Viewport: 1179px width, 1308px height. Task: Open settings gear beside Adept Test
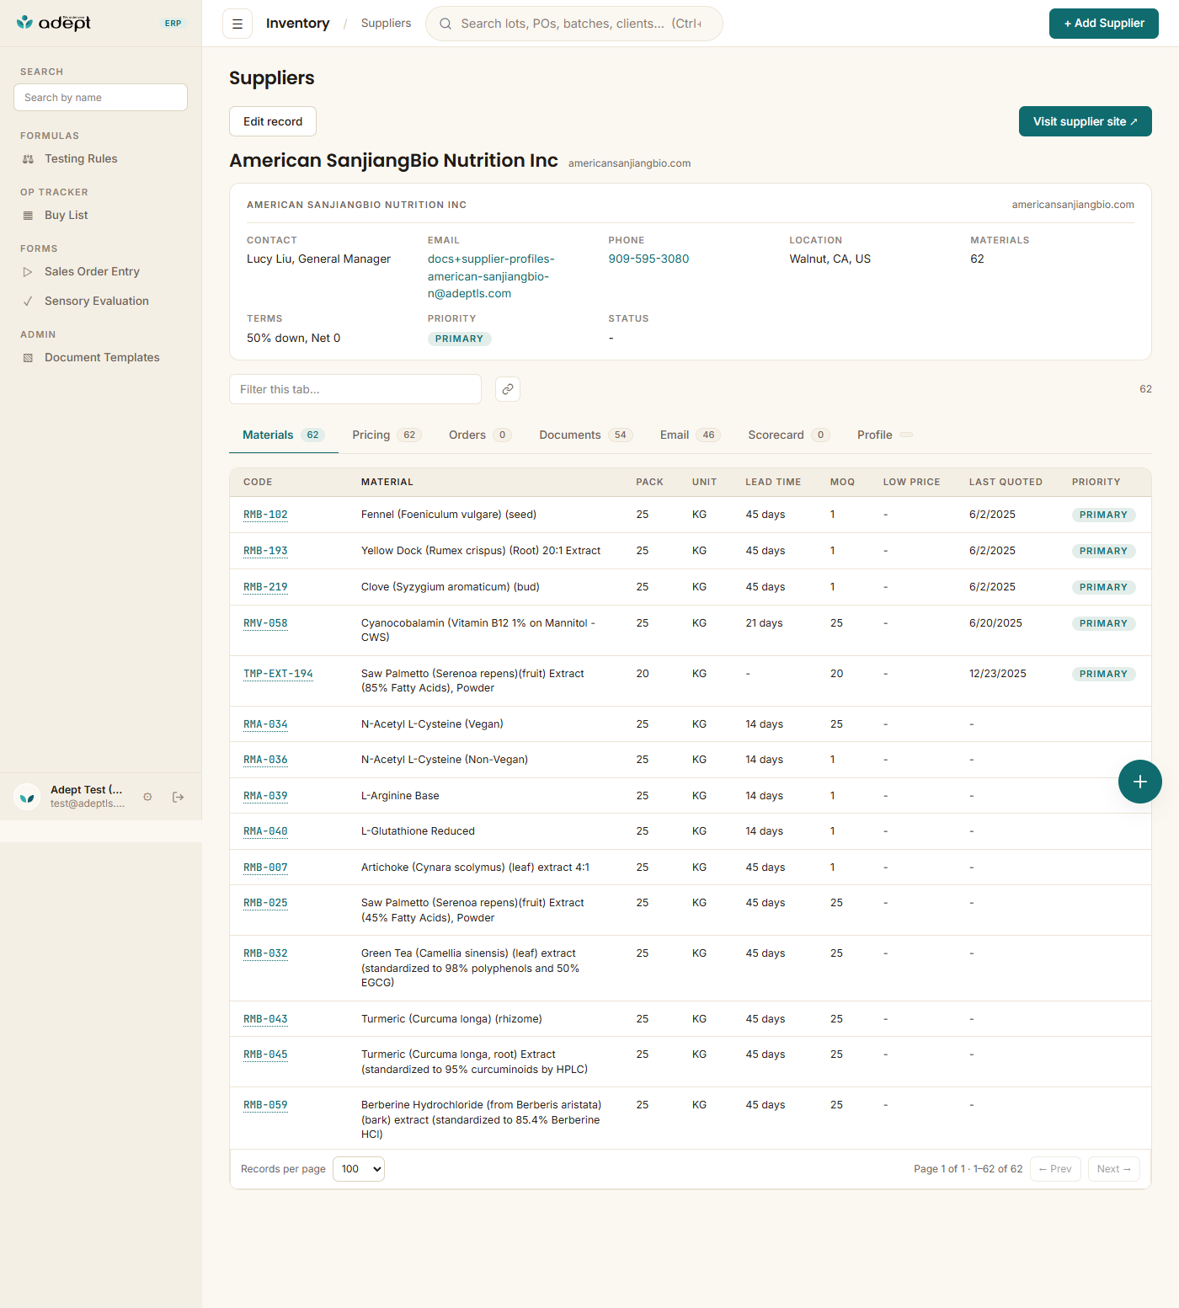[147, 797]
